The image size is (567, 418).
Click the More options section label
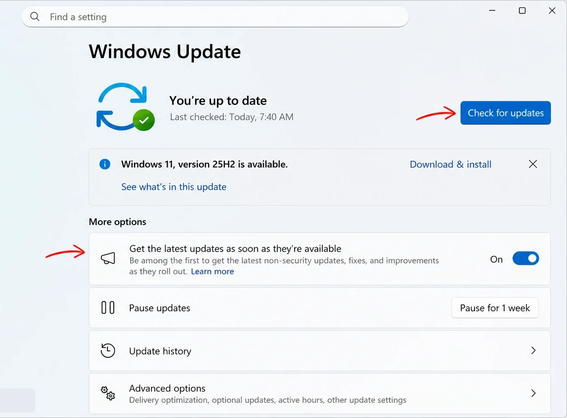[x=118, y=222]
